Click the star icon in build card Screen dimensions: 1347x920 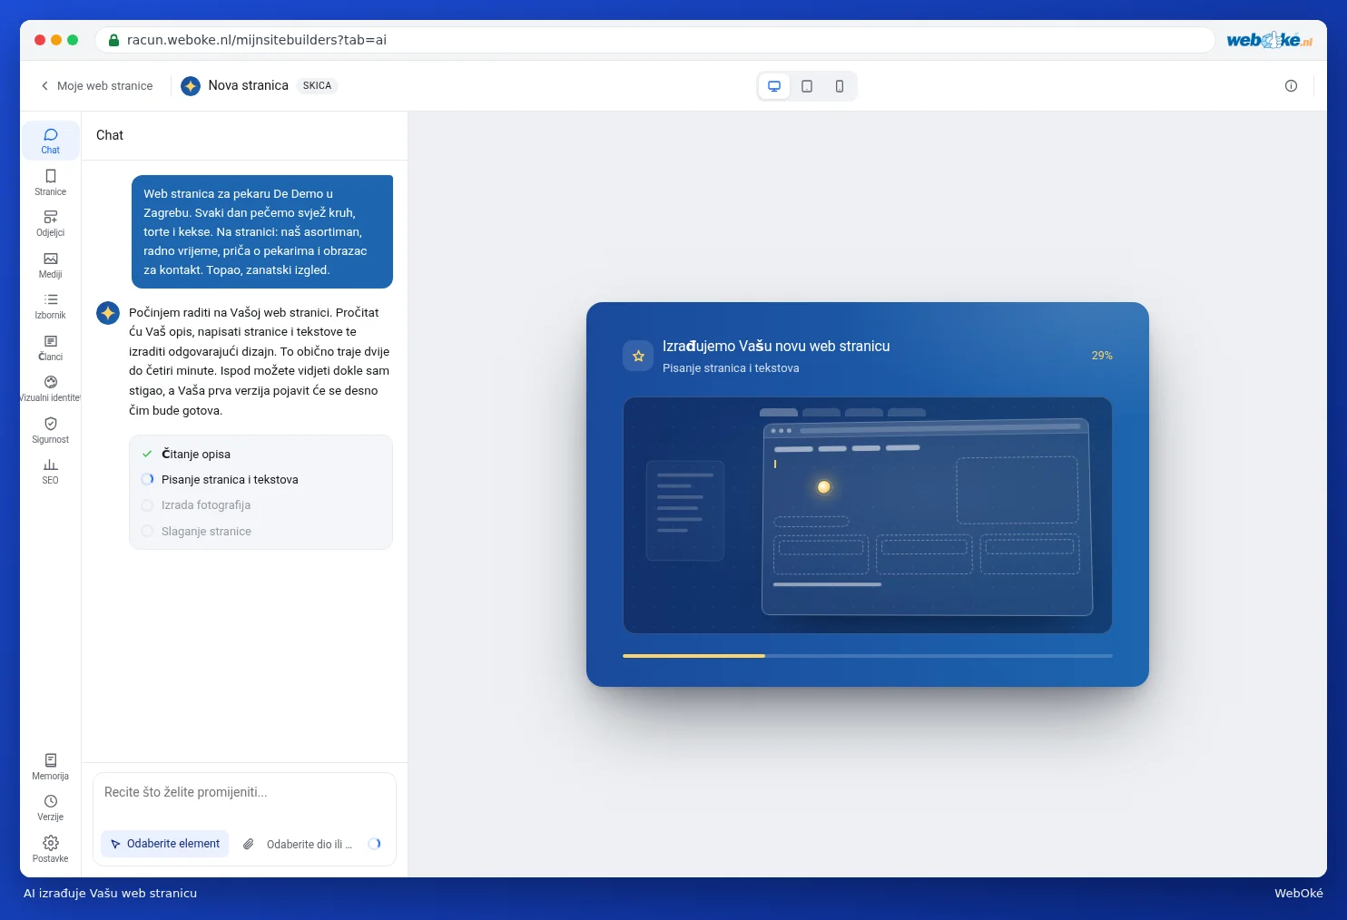tap(638, 356)
